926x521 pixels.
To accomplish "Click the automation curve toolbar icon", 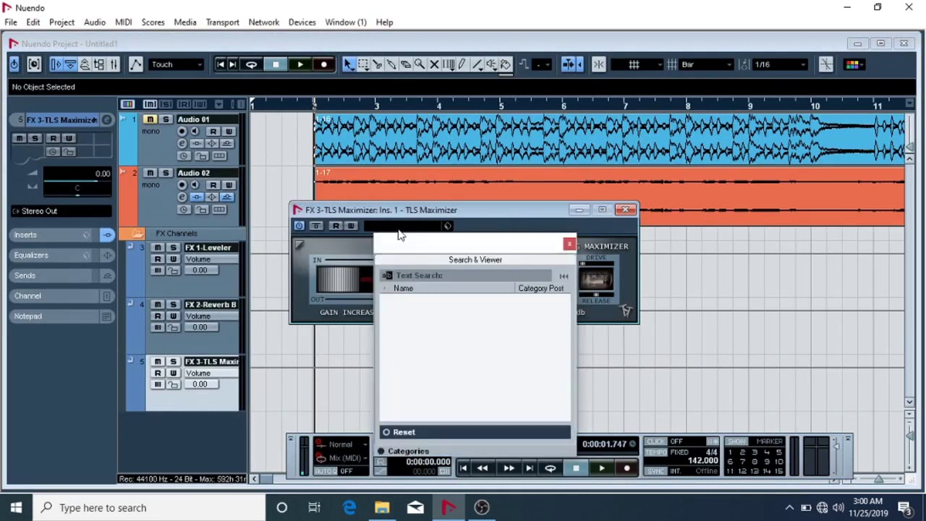I will pos(135,64).
